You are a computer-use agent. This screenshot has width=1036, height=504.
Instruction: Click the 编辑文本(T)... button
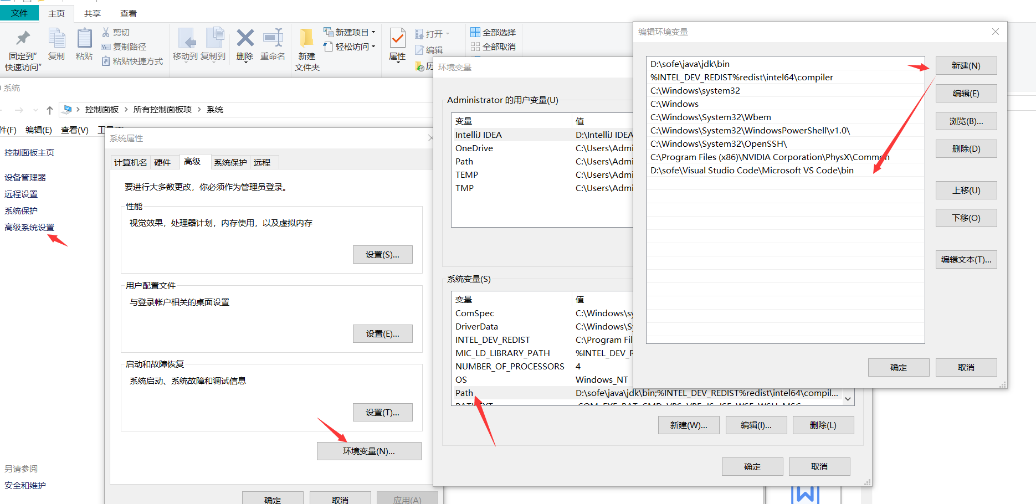966,260
